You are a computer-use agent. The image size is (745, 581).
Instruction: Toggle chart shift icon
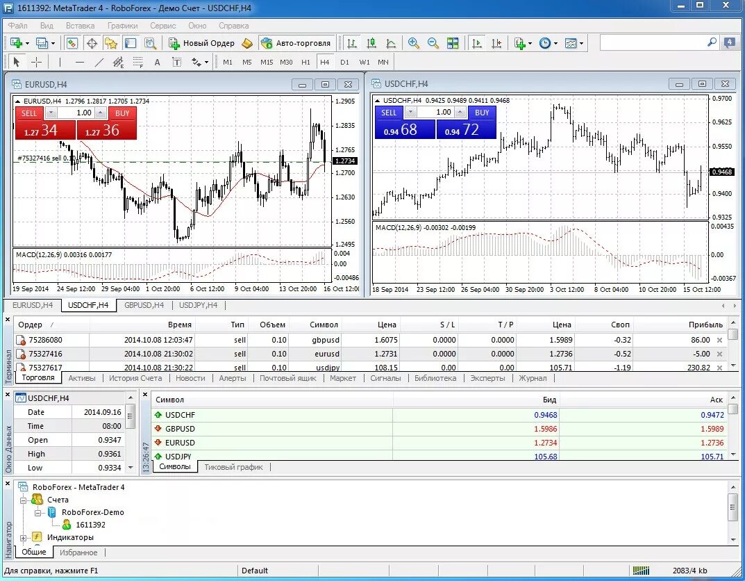point(496,43)
